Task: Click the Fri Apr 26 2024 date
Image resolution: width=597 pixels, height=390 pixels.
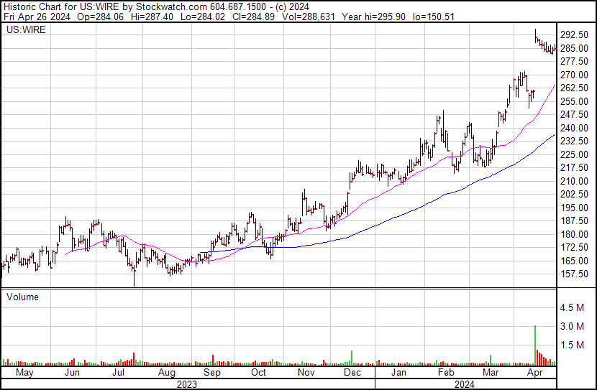Action: click(37, 17)
